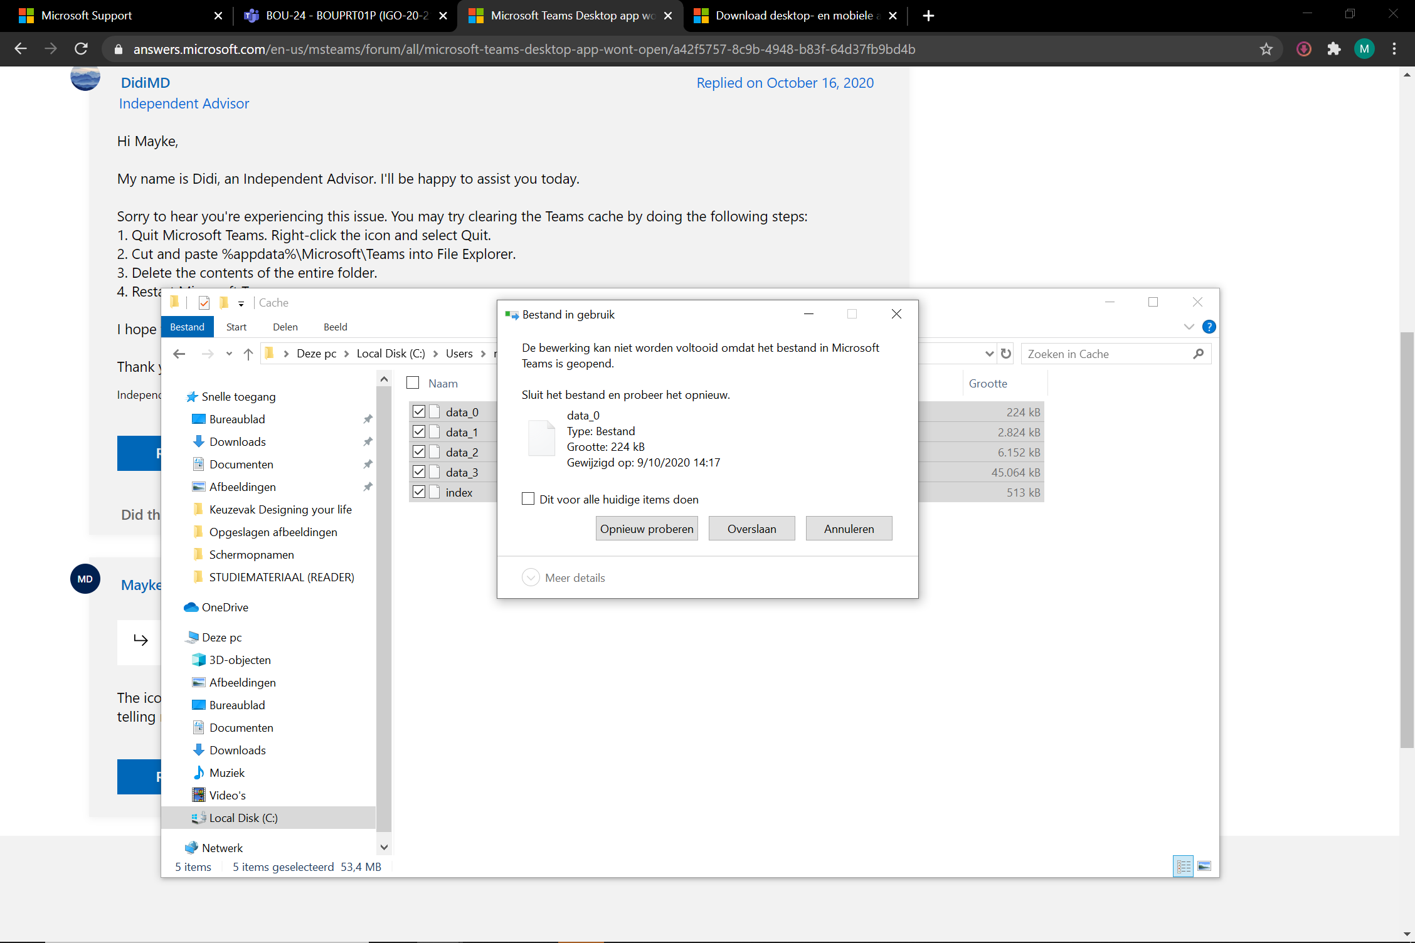The height and width of the screenshot is (943, 1415).
Task: Check 'Dit voor alle huidige items doen'
Action: [528, 499]
